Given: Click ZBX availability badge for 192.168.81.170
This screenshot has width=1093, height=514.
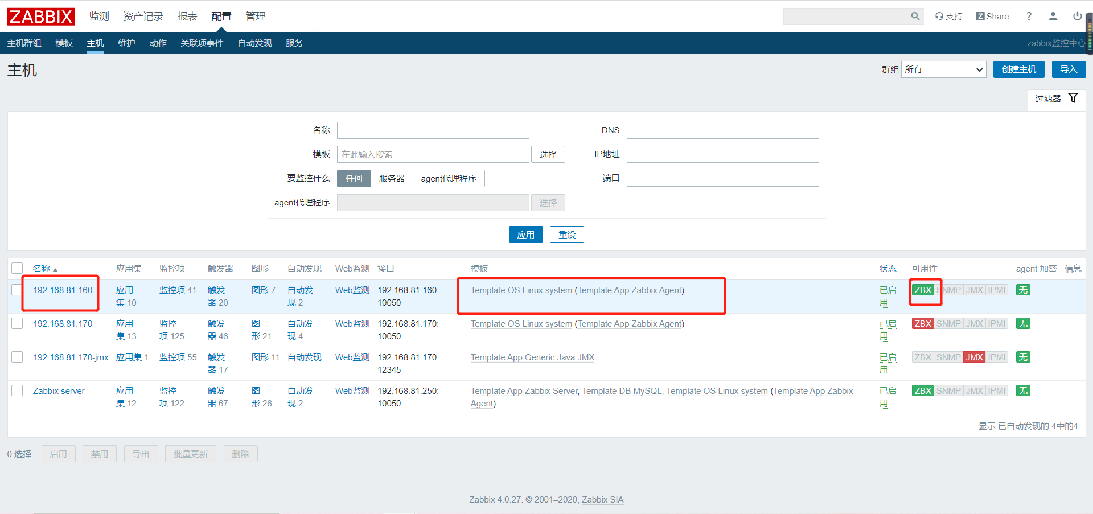Looking at the screenshot, I should click(923, 324).
